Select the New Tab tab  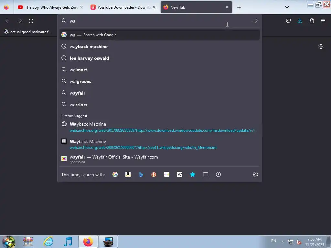pyautogui.click(x=196, y=7)
